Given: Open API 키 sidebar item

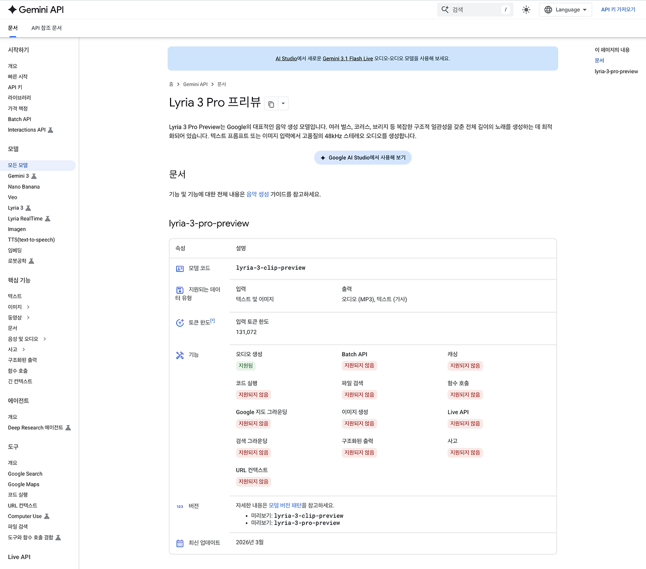Looking at the screenshot, I should [x=15, y=87].
